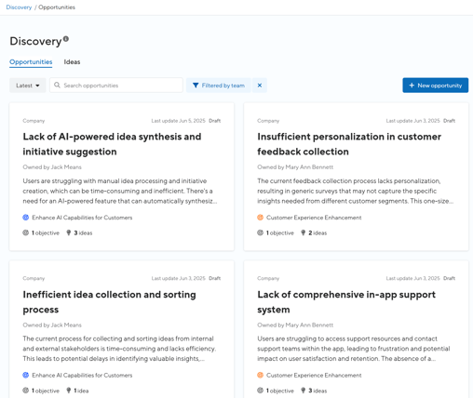
Task: Click blue Enhance AI Capabilities icon in first card
Action: [26, 218]
